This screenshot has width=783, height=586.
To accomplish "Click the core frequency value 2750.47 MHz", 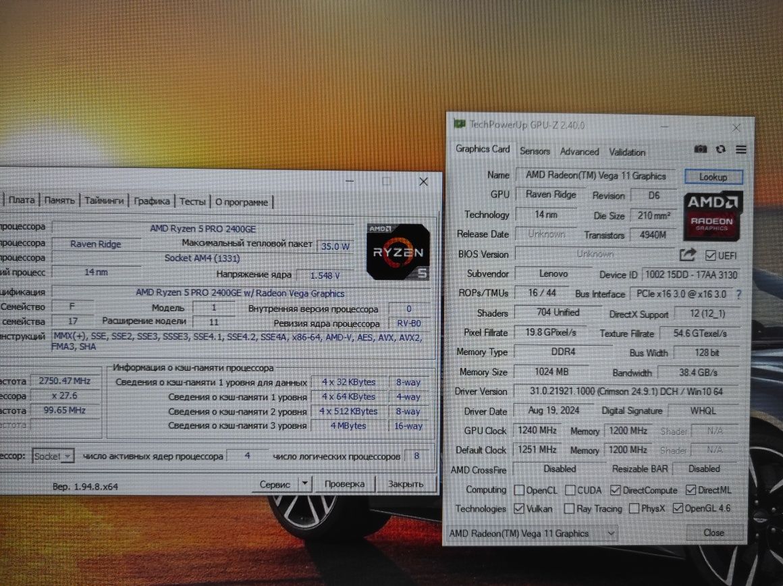I will (65, 381).
